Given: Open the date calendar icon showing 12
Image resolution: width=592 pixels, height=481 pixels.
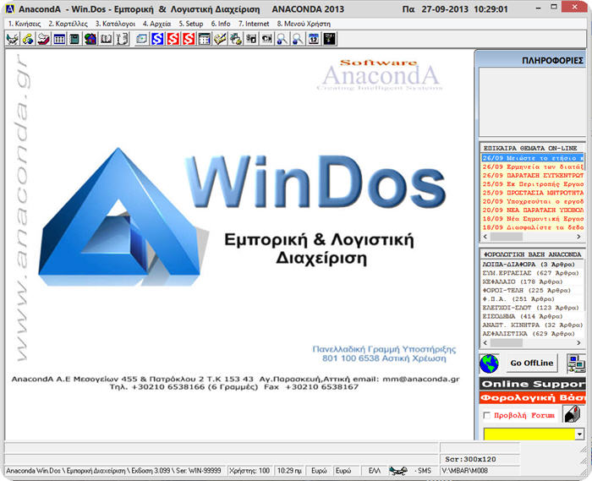Looking at the screenshot, I should point(314,39).
